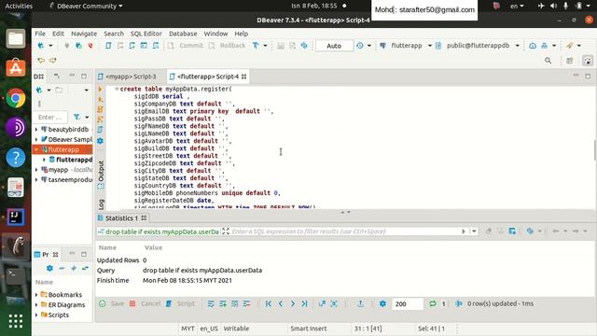Click the Smart Insert status bar entry
This screenshot has width=597, height=336.
(309, 329)
